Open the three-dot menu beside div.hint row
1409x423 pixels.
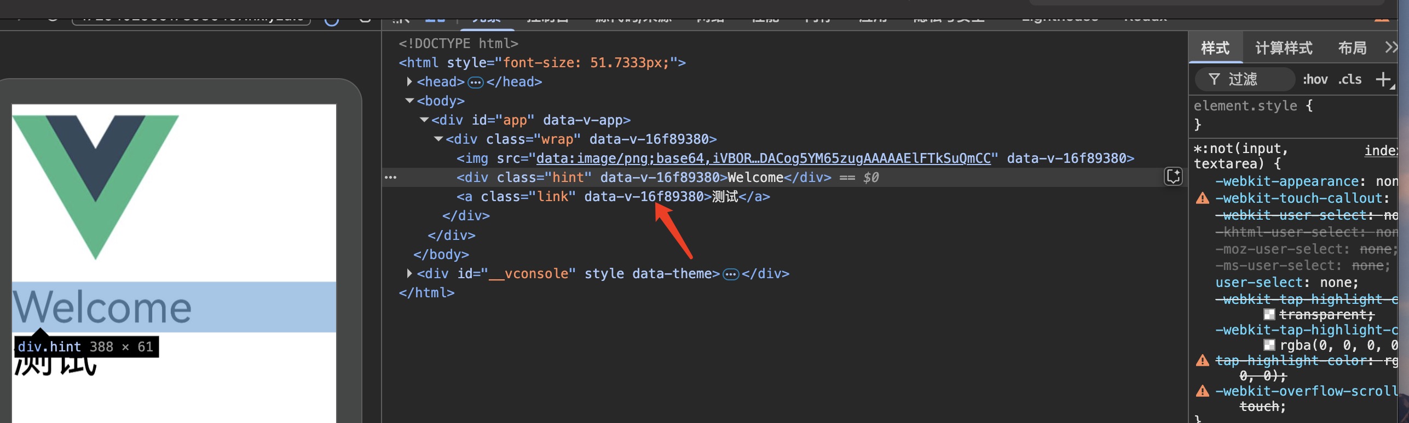[390, 178]
